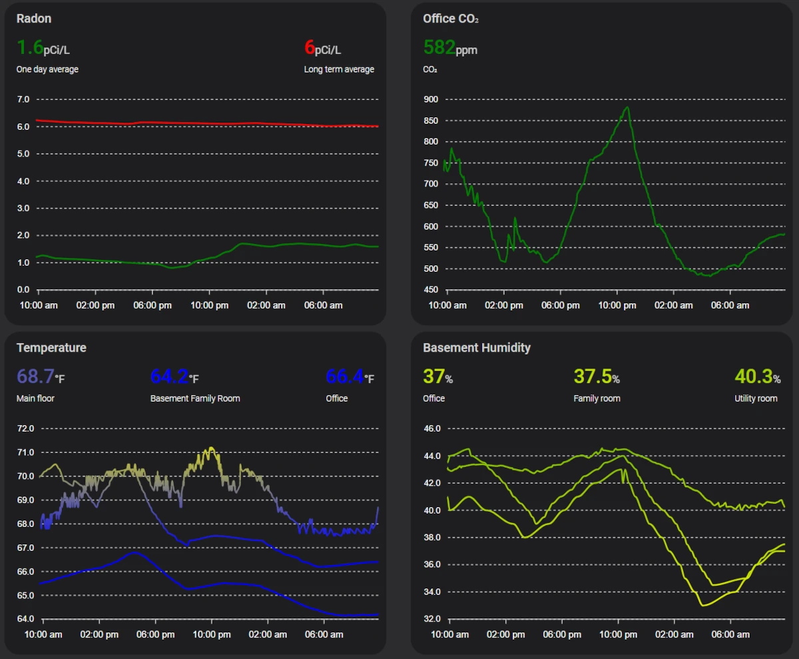Screen dimensions: 799x659
Task: Click the CO₂ subtitle label
Action: 429,69
